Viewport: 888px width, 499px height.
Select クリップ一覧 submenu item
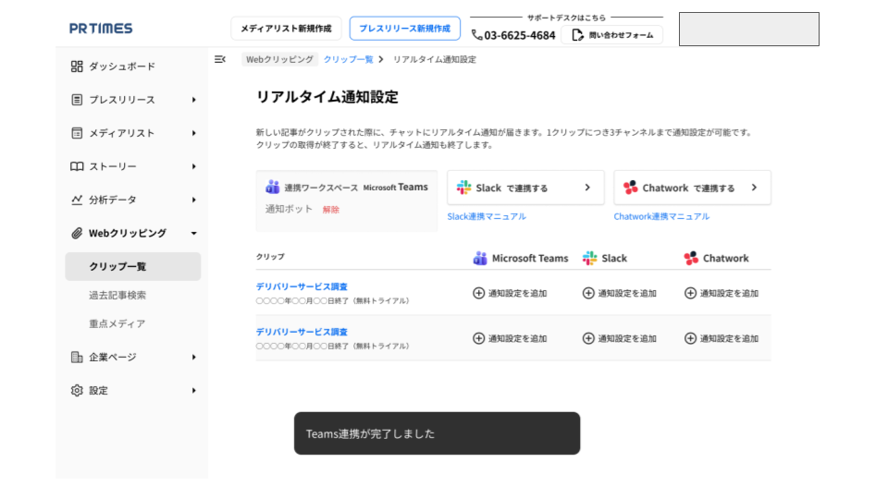coord(133,266)
